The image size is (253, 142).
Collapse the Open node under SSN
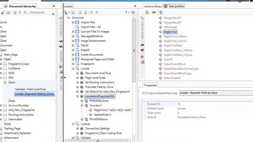pyautogui.click(x=5, y=82)
